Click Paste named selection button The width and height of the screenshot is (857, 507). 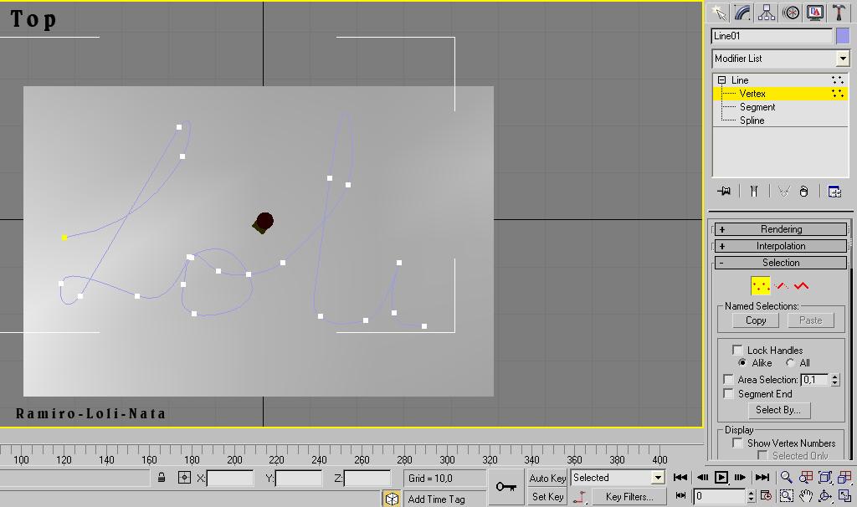pos(810,320)
